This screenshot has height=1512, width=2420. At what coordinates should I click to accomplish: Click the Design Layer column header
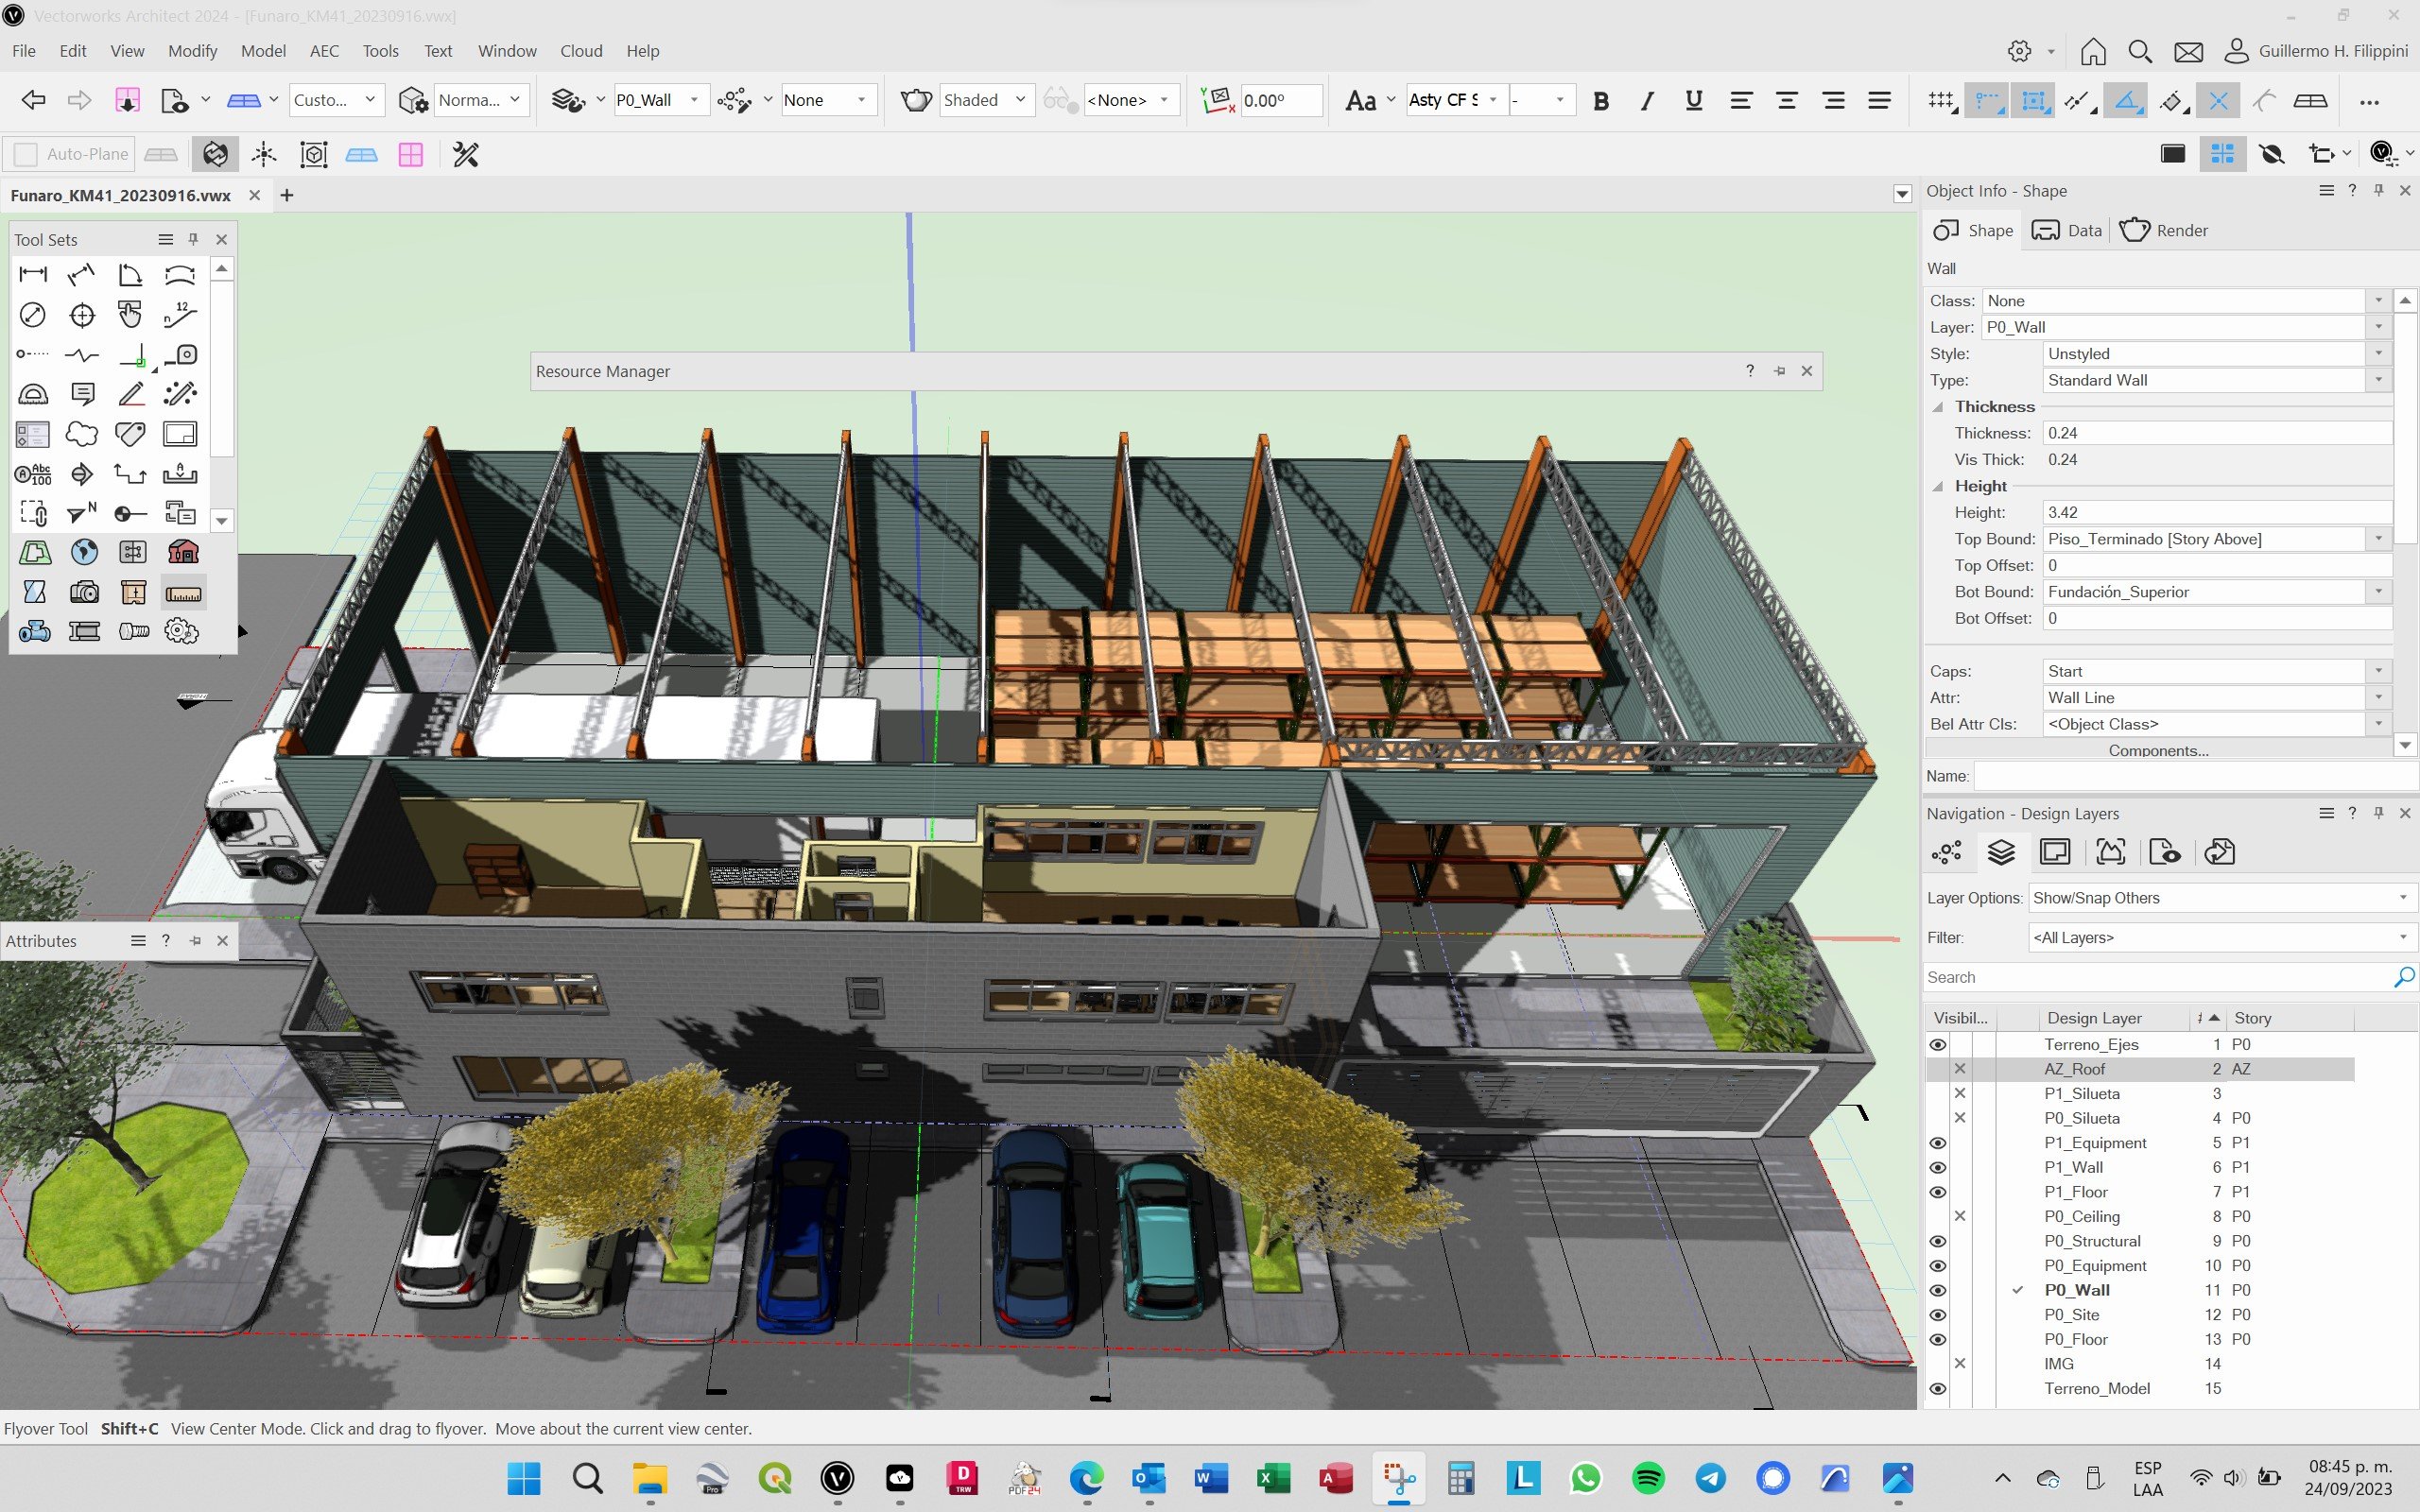2113,1018
